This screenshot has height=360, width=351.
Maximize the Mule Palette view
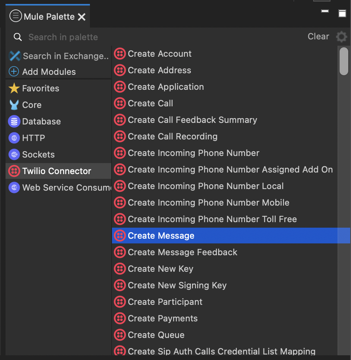click(x=342, y=13)
